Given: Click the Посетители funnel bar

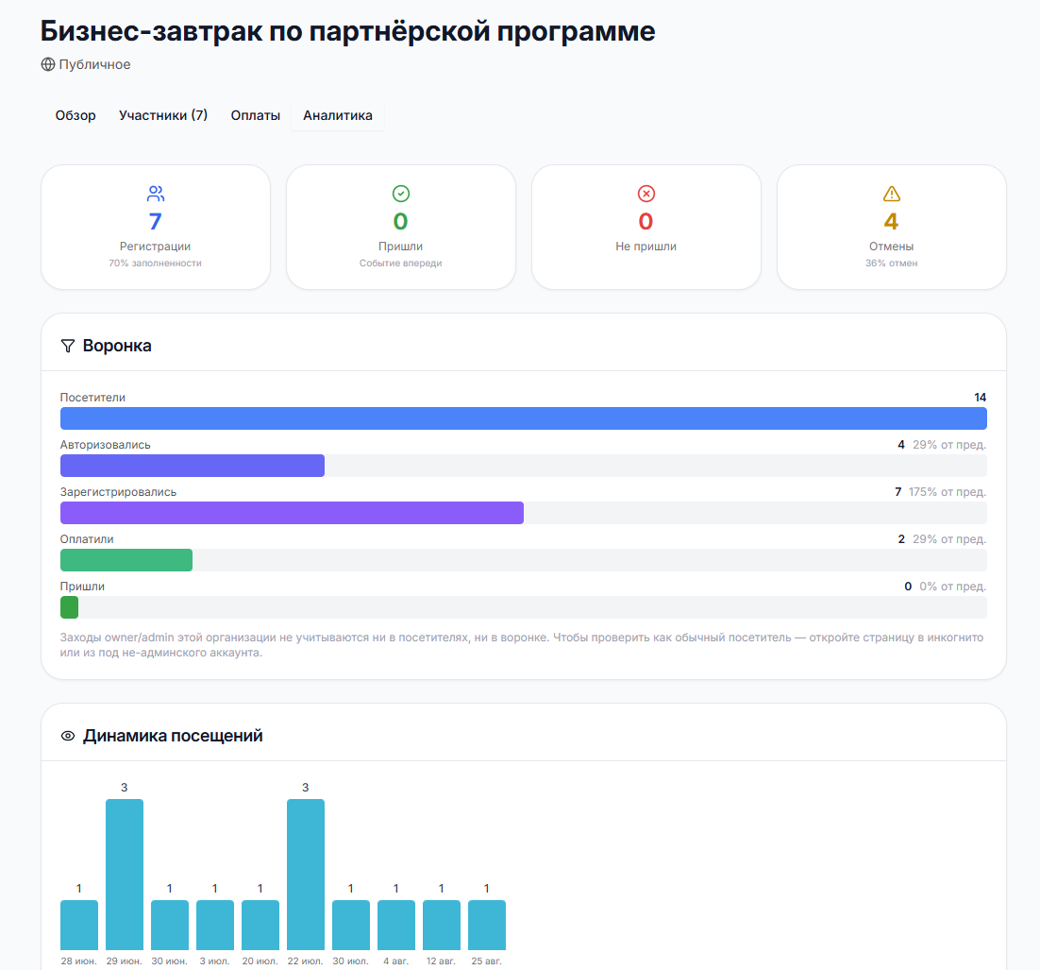Looking at the screenshot, I should (524, 418).
